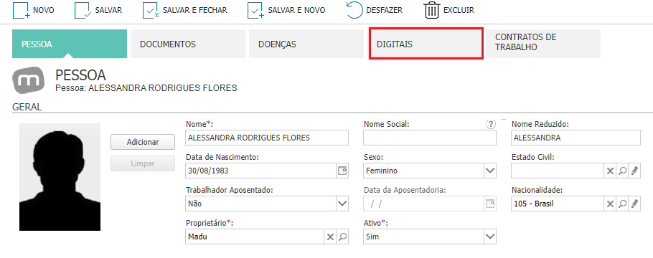Expand the Sexo dropdown
This screenshot has width=653, height=258.
point(490,171)
